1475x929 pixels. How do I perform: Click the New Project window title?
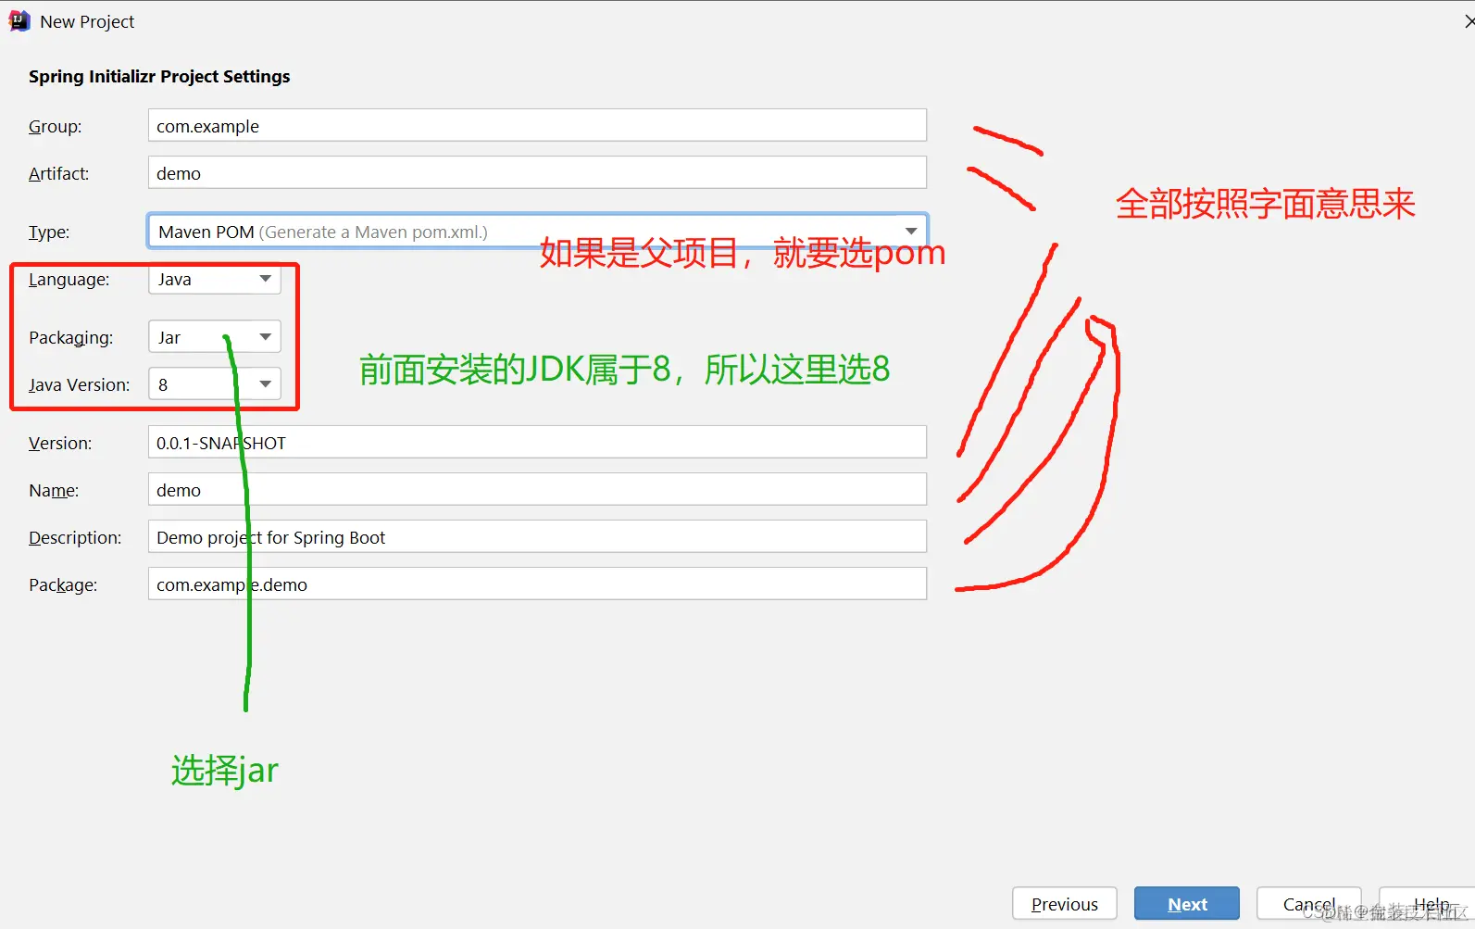point(87,21)
